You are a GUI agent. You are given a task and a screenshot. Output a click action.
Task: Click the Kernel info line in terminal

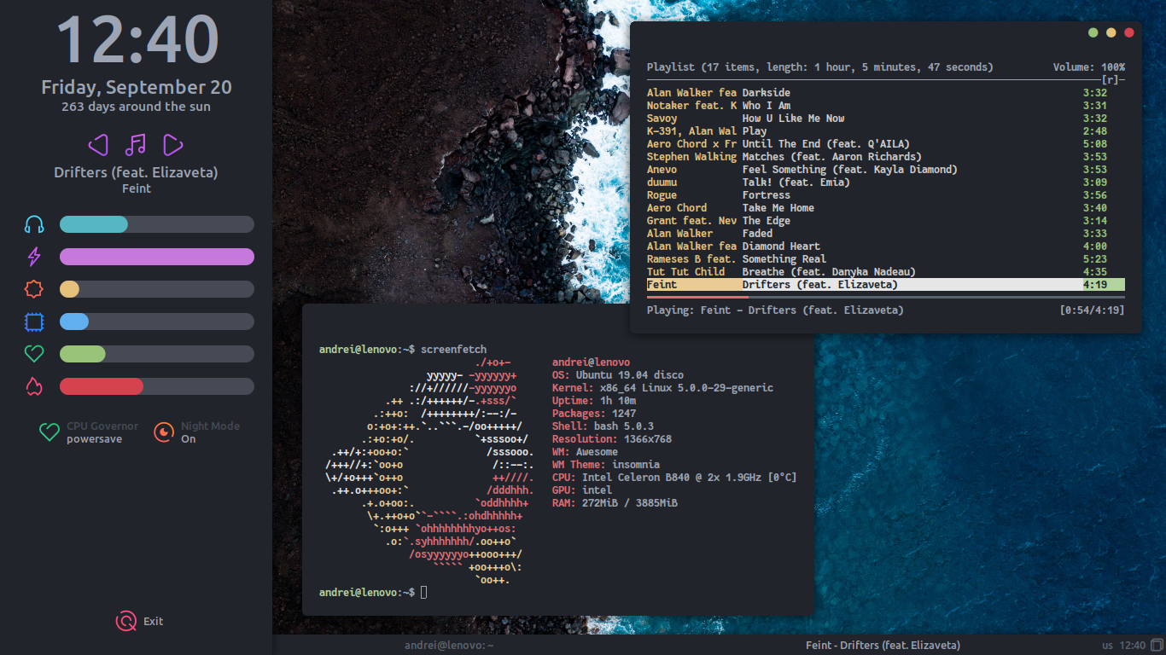(663, 388)
